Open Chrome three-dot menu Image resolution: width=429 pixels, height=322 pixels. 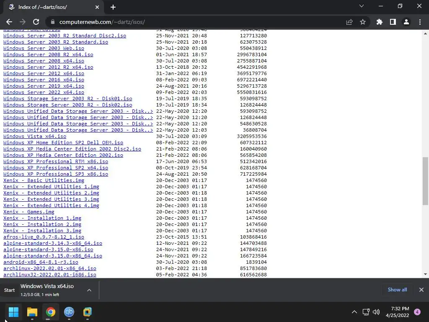pyautogui.click(x=420, y=22)
